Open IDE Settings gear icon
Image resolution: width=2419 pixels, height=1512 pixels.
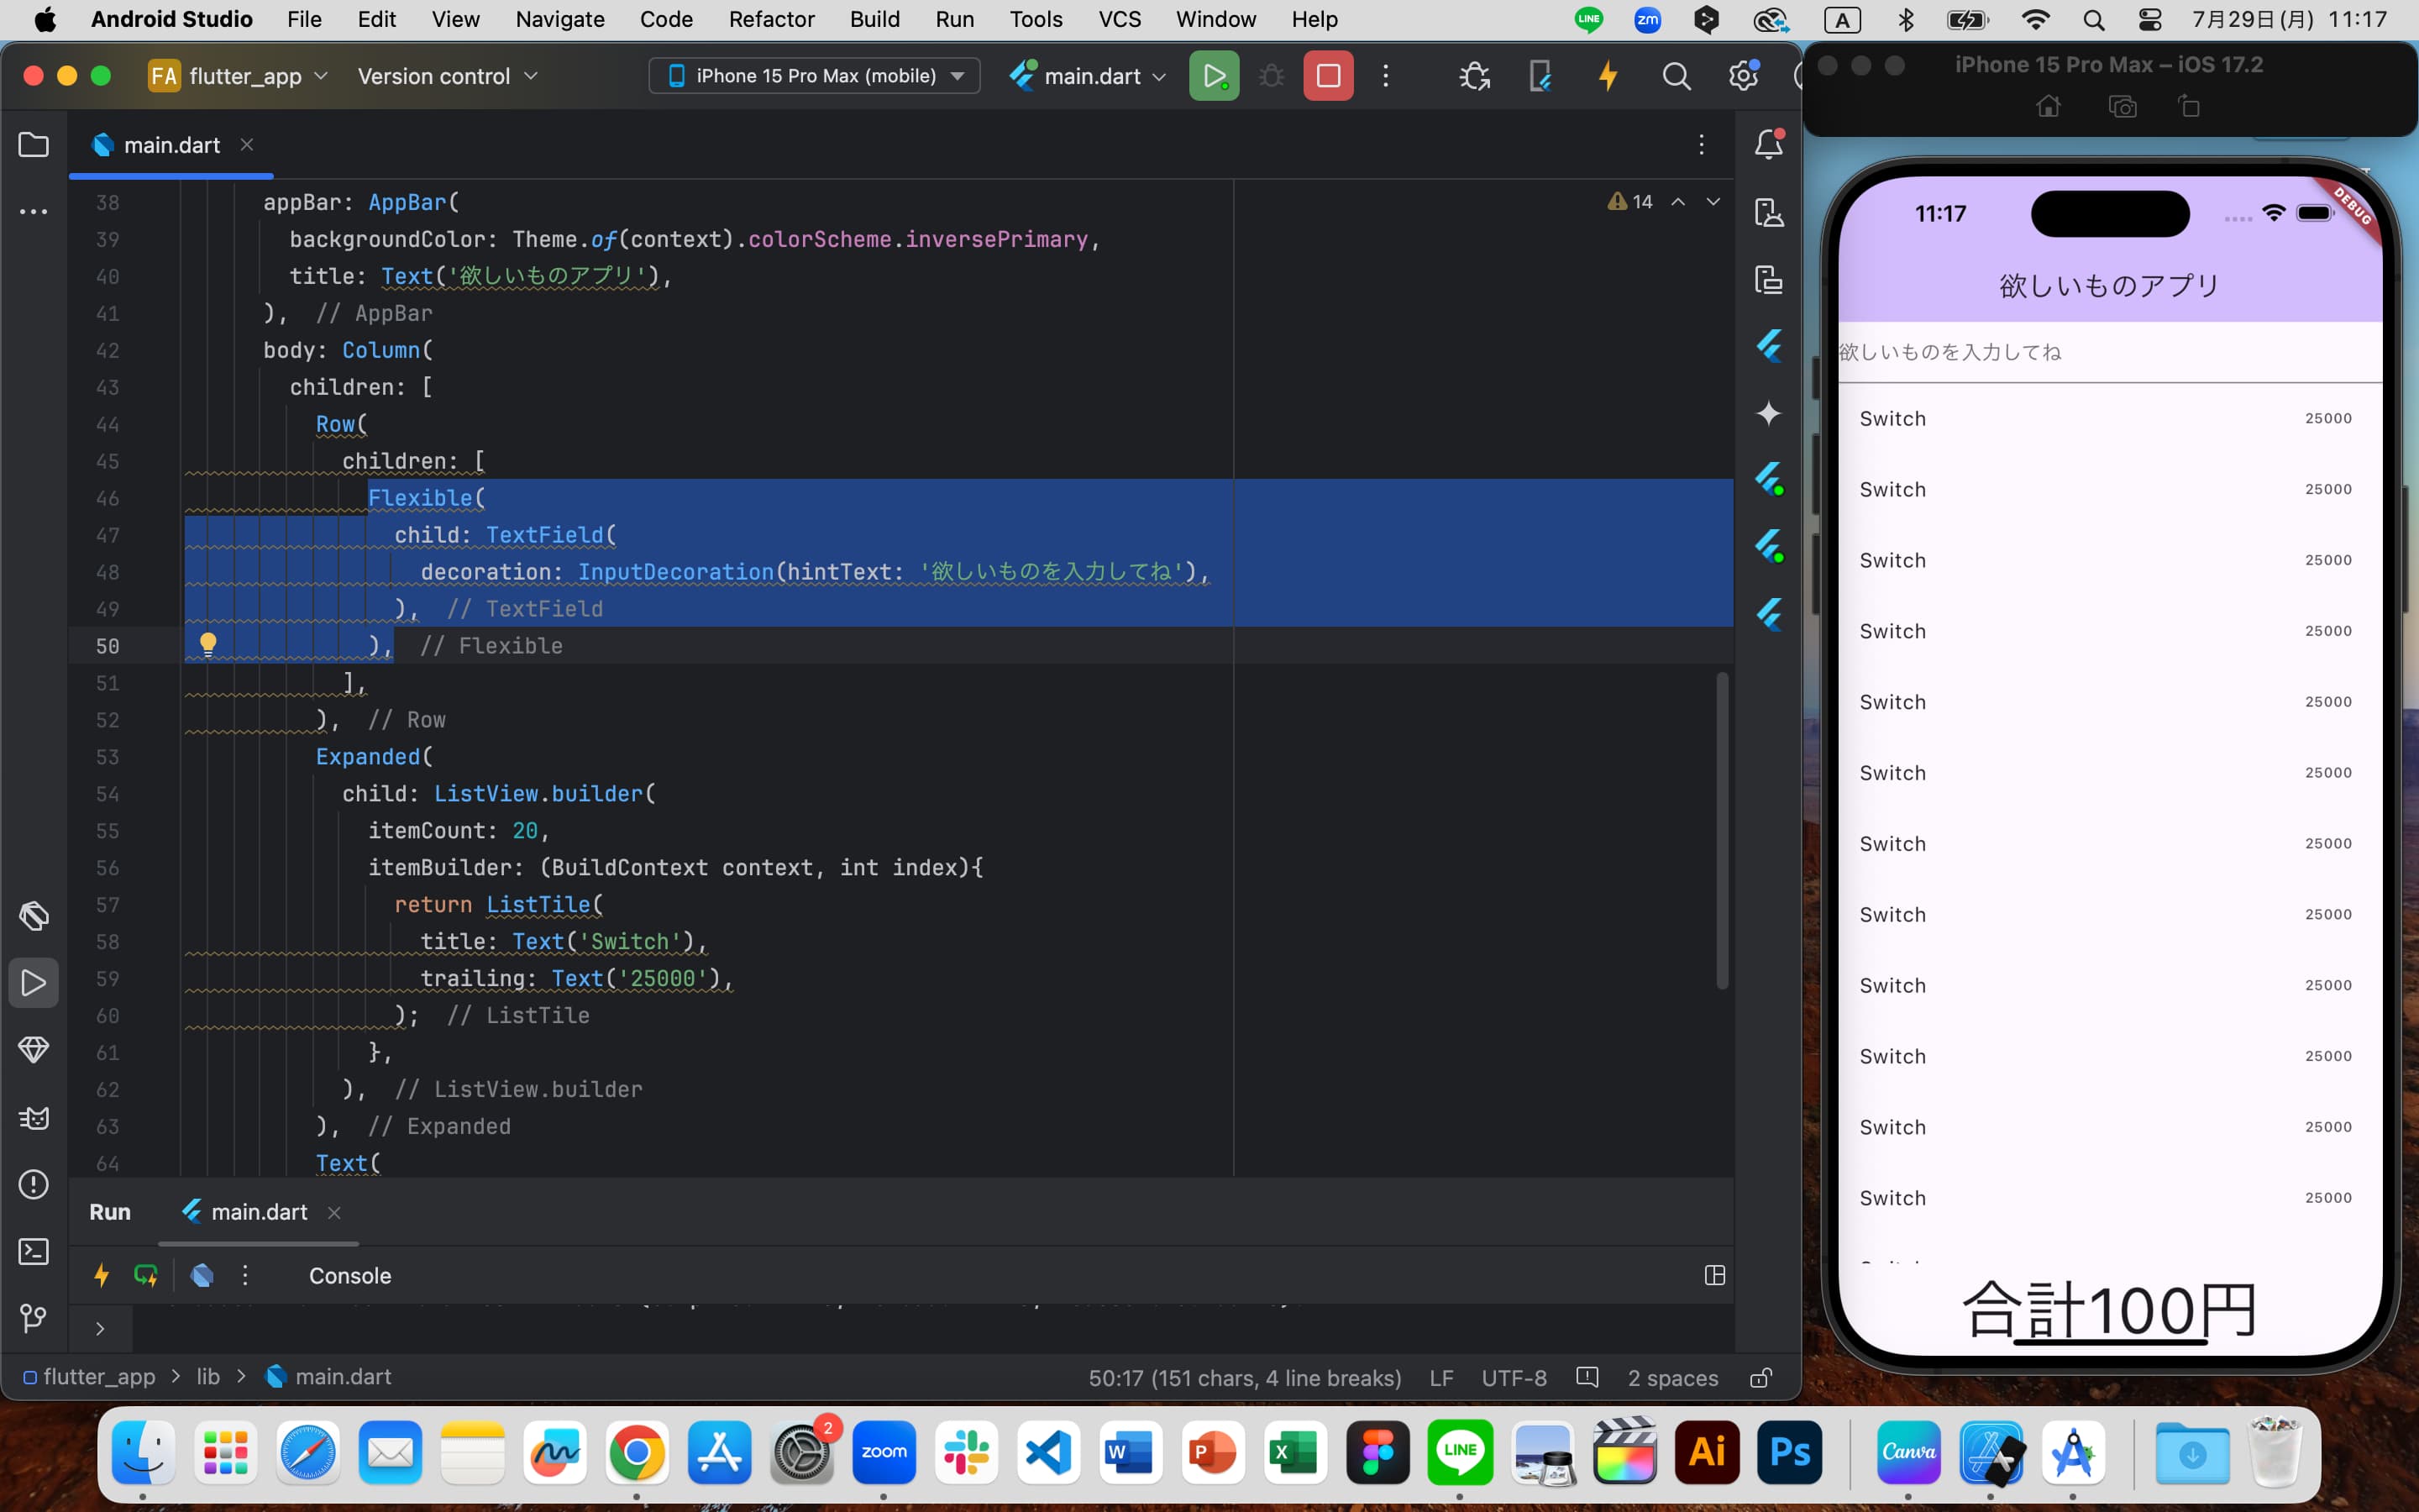click(x=1744, y=76)
